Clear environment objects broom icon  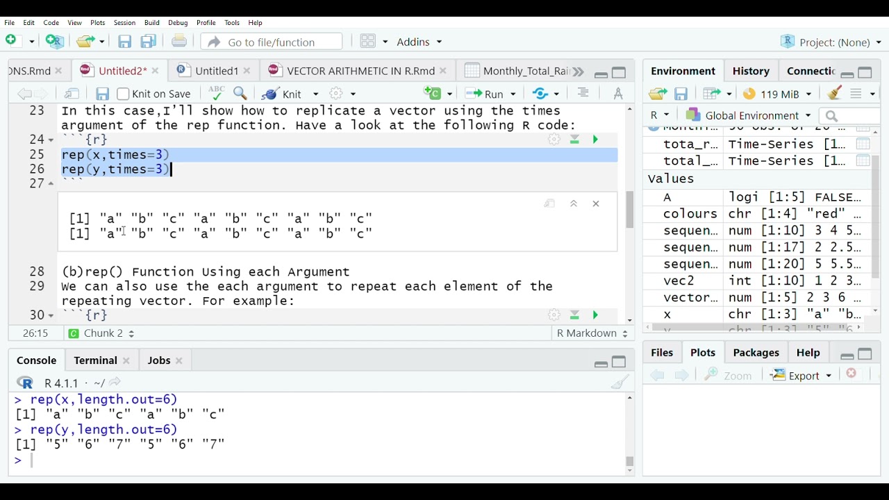coord(835,93)
